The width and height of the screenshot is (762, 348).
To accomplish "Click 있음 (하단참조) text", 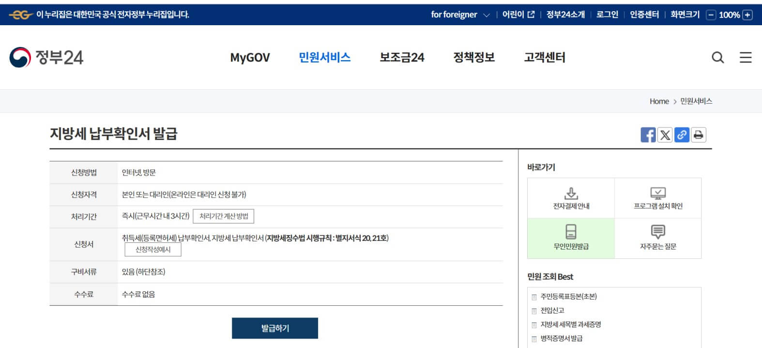I will tap(143, 272).
